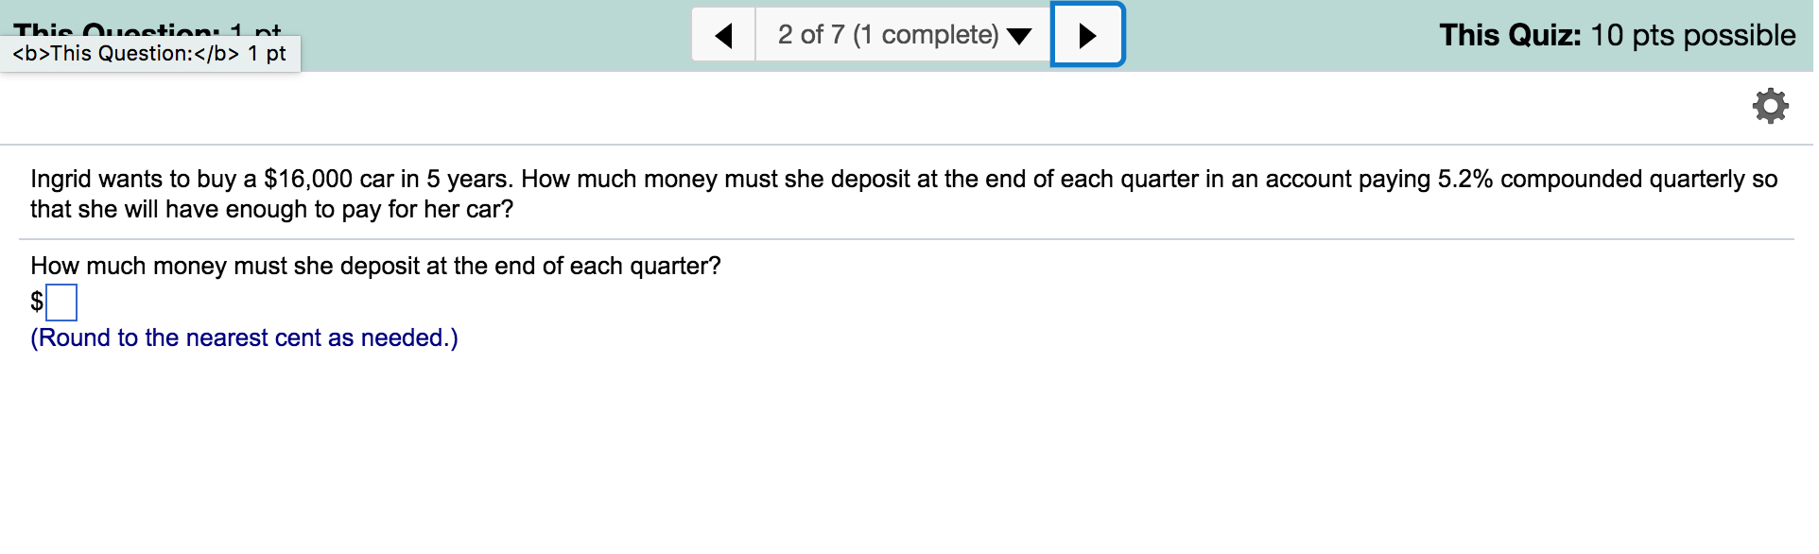Open the gear settings icon

1770,106
